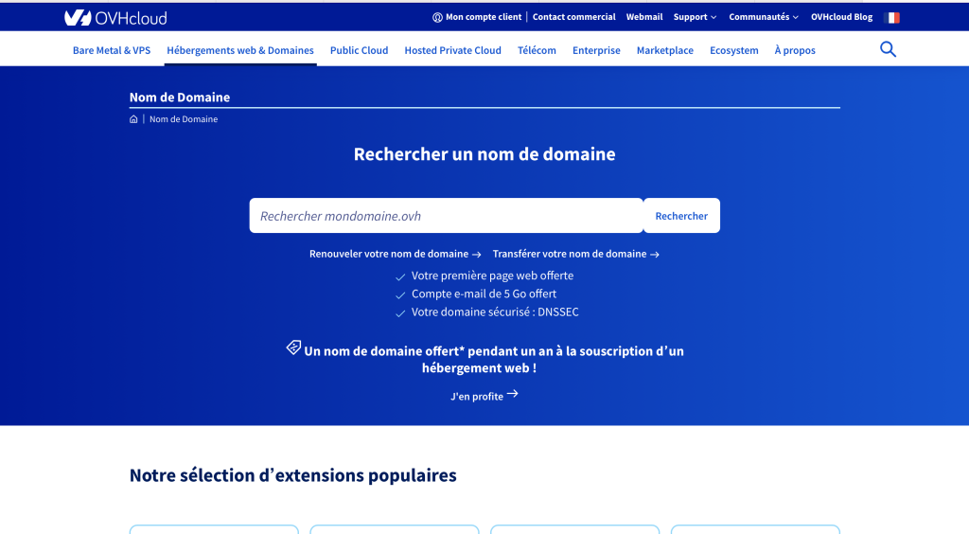
Task: Click Nom de Domaine breadcrumb text
Action: pos(184,119)
